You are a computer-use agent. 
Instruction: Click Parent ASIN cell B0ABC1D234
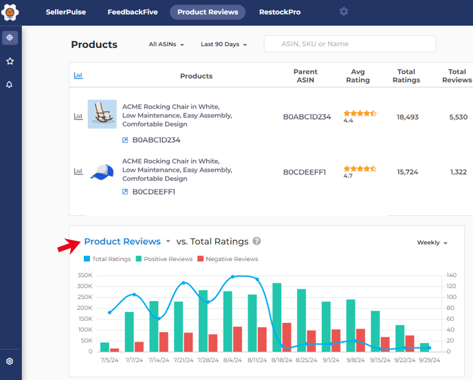pos(307,117)
